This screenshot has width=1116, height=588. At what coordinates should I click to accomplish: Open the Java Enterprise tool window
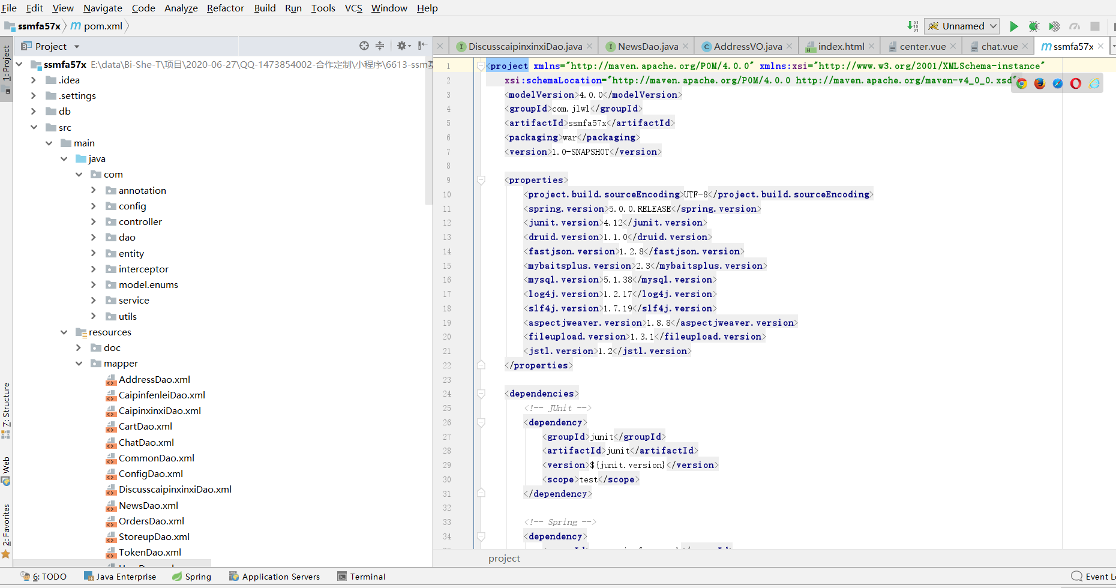pyautogui.click(x=120, y=577)
